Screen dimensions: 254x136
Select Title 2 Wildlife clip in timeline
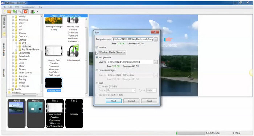click(x=74, y=113)
